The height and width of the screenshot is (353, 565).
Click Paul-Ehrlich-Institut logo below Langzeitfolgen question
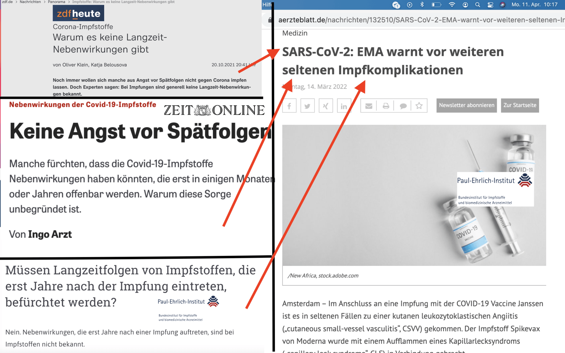[x=188, y=308]
